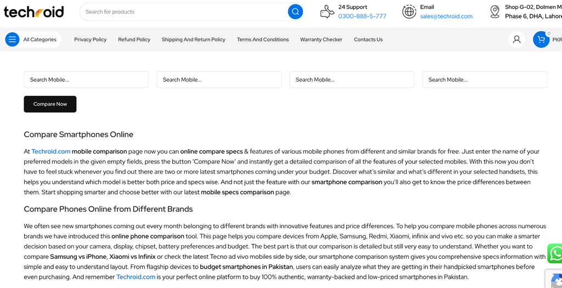Click the shop location pin icon
The width and height of the screenshot is (562, 288).
point(495,12)
